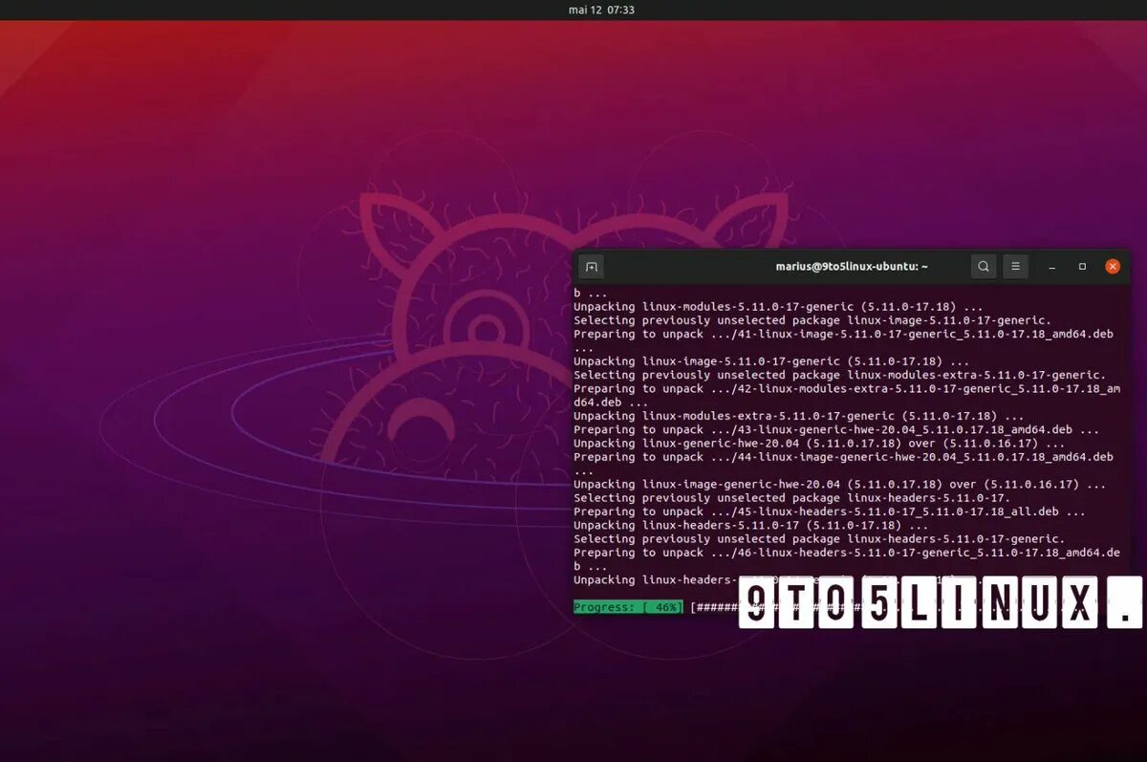Click 'Selecting previously unselected package linux-headers-5.11.0-17.' line

click(792, 498)
